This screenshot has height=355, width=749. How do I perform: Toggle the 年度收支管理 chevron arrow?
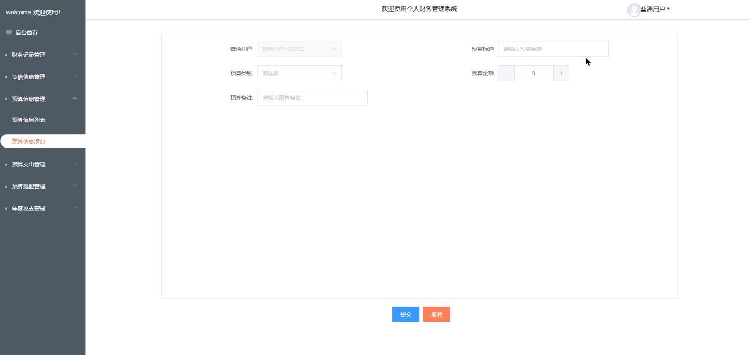[x=75, y=208]
